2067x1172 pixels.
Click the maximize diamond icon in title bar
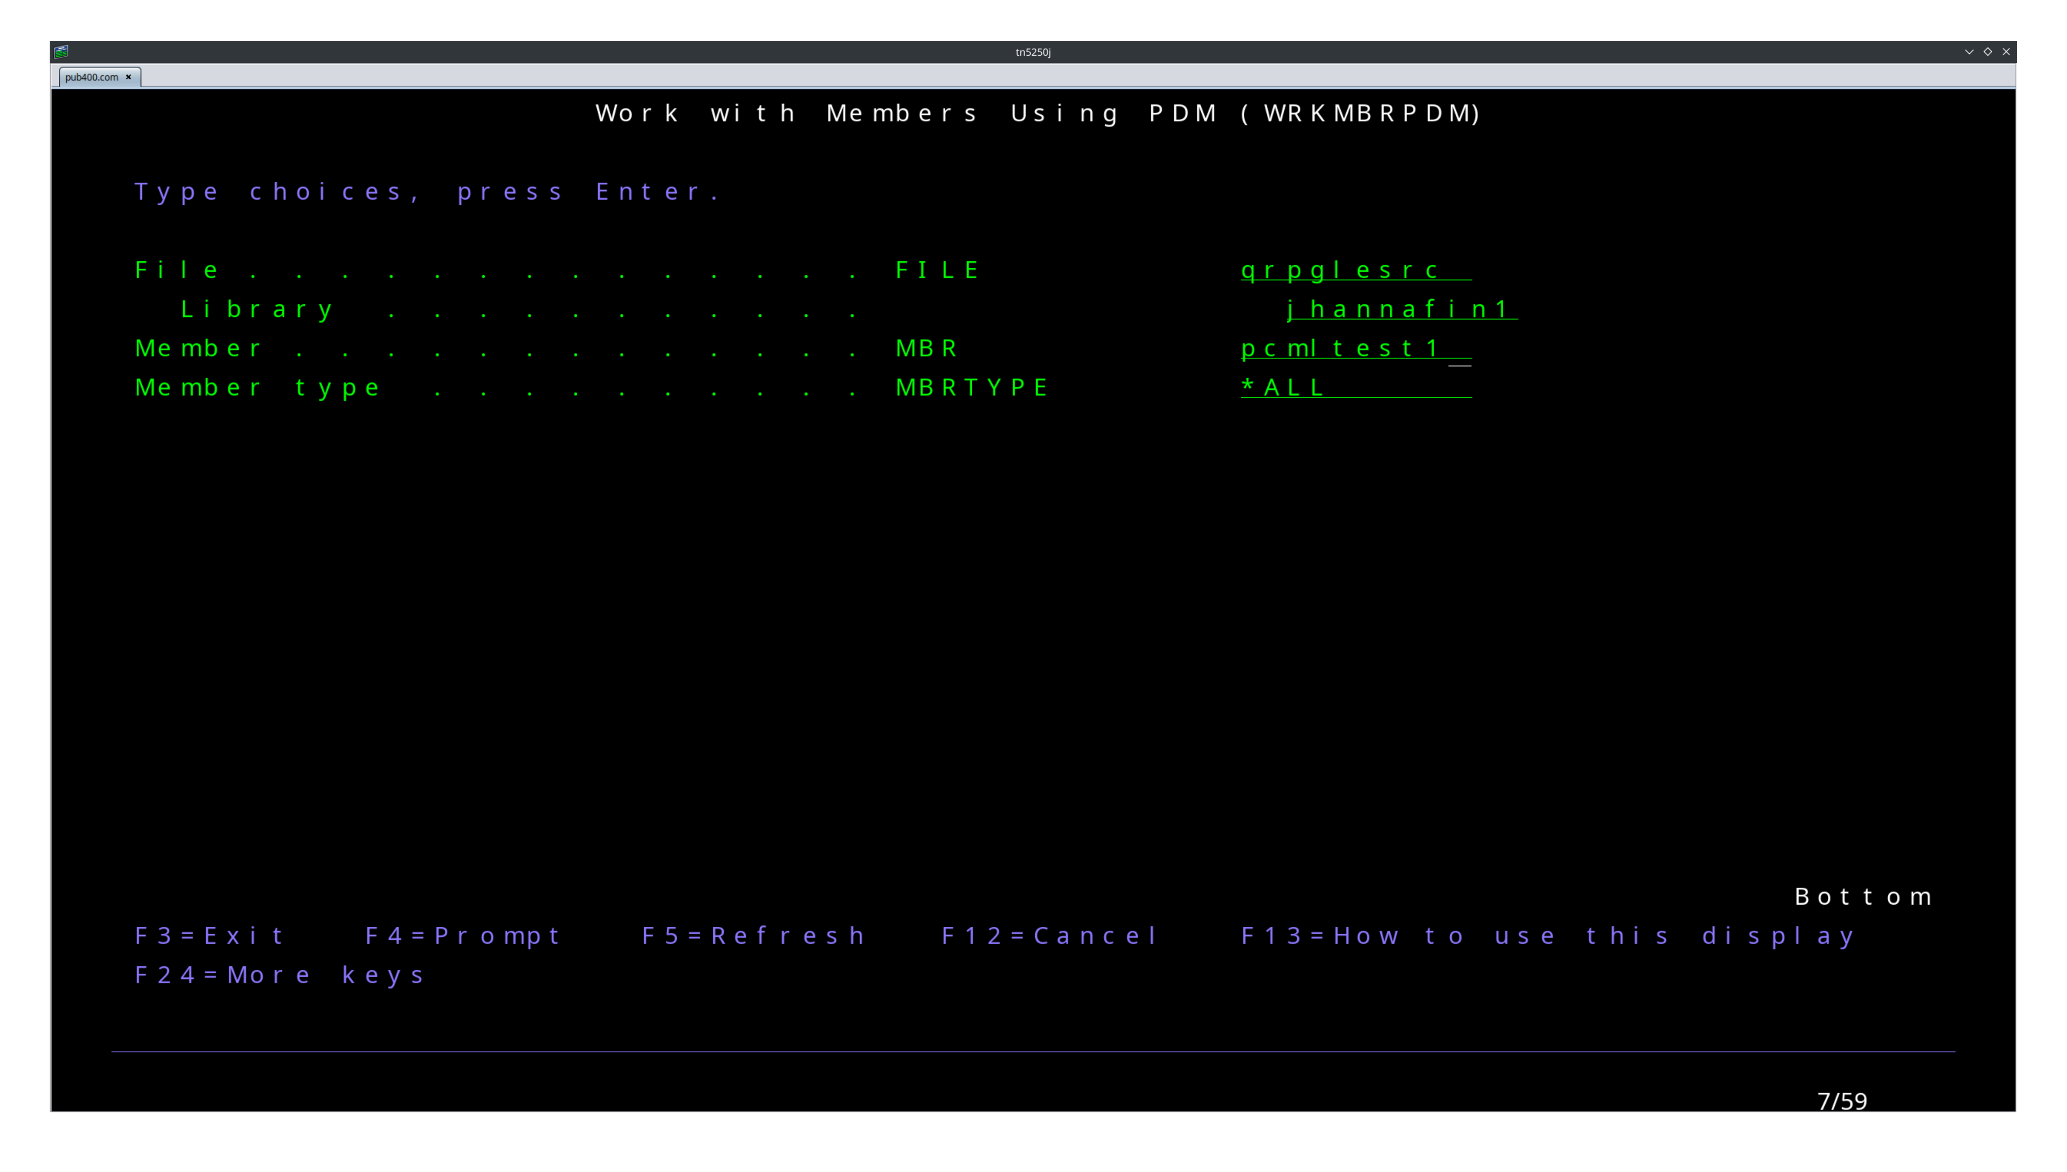1987,52
